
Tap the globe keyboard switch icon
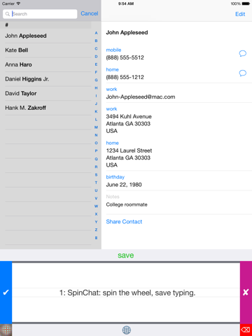click(127, 330)
